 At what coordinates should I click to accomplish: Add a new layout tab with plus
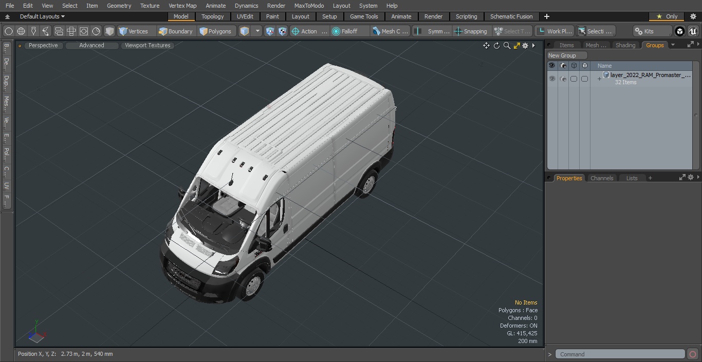(546, 16)
